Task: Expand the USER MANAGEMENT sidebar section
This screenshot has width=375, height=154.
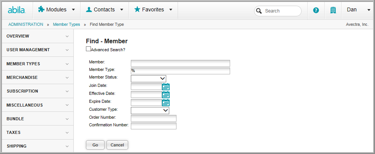Action: [x=38, y=50]
